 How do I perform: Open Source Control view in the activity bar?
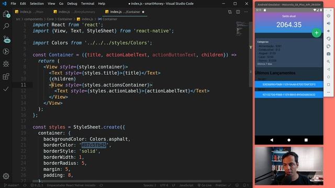(x=6, y=39)
